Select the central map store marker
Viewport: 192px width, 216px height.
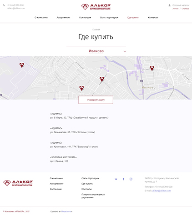pyautogui.click(x=102, y=79)
